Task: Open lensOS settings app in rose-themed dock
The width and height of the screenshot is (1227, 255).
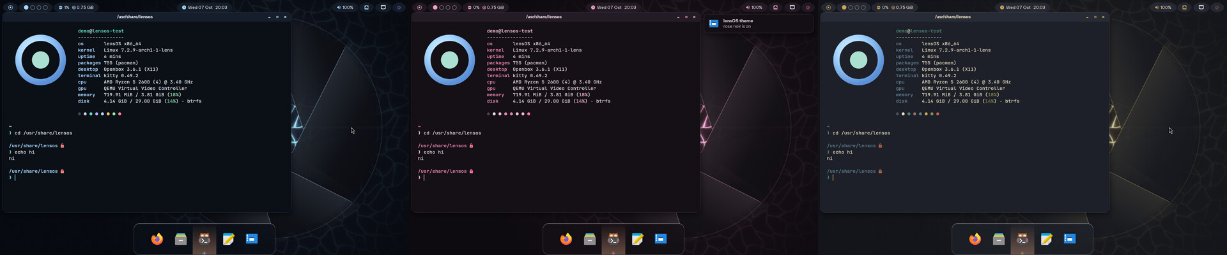Action: tap(661, 239)
